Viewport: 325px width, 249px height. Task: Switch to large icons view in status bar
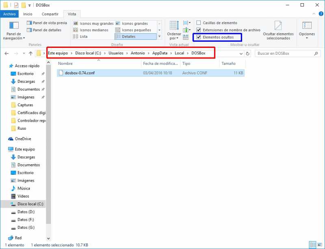coord(320,245)
